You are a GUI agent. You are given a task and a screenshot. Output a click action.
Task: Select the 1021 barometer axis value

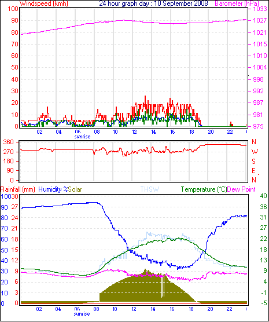(x=260, y=32)
